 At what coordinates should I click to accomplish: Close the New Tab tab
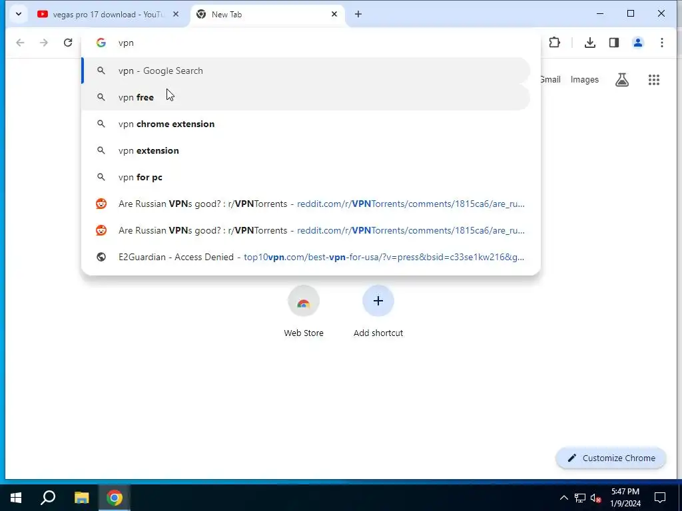point(334,15)
